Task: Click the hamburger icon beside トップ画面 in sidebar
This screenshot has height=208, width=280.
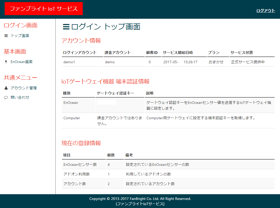Action: point(6,36)
